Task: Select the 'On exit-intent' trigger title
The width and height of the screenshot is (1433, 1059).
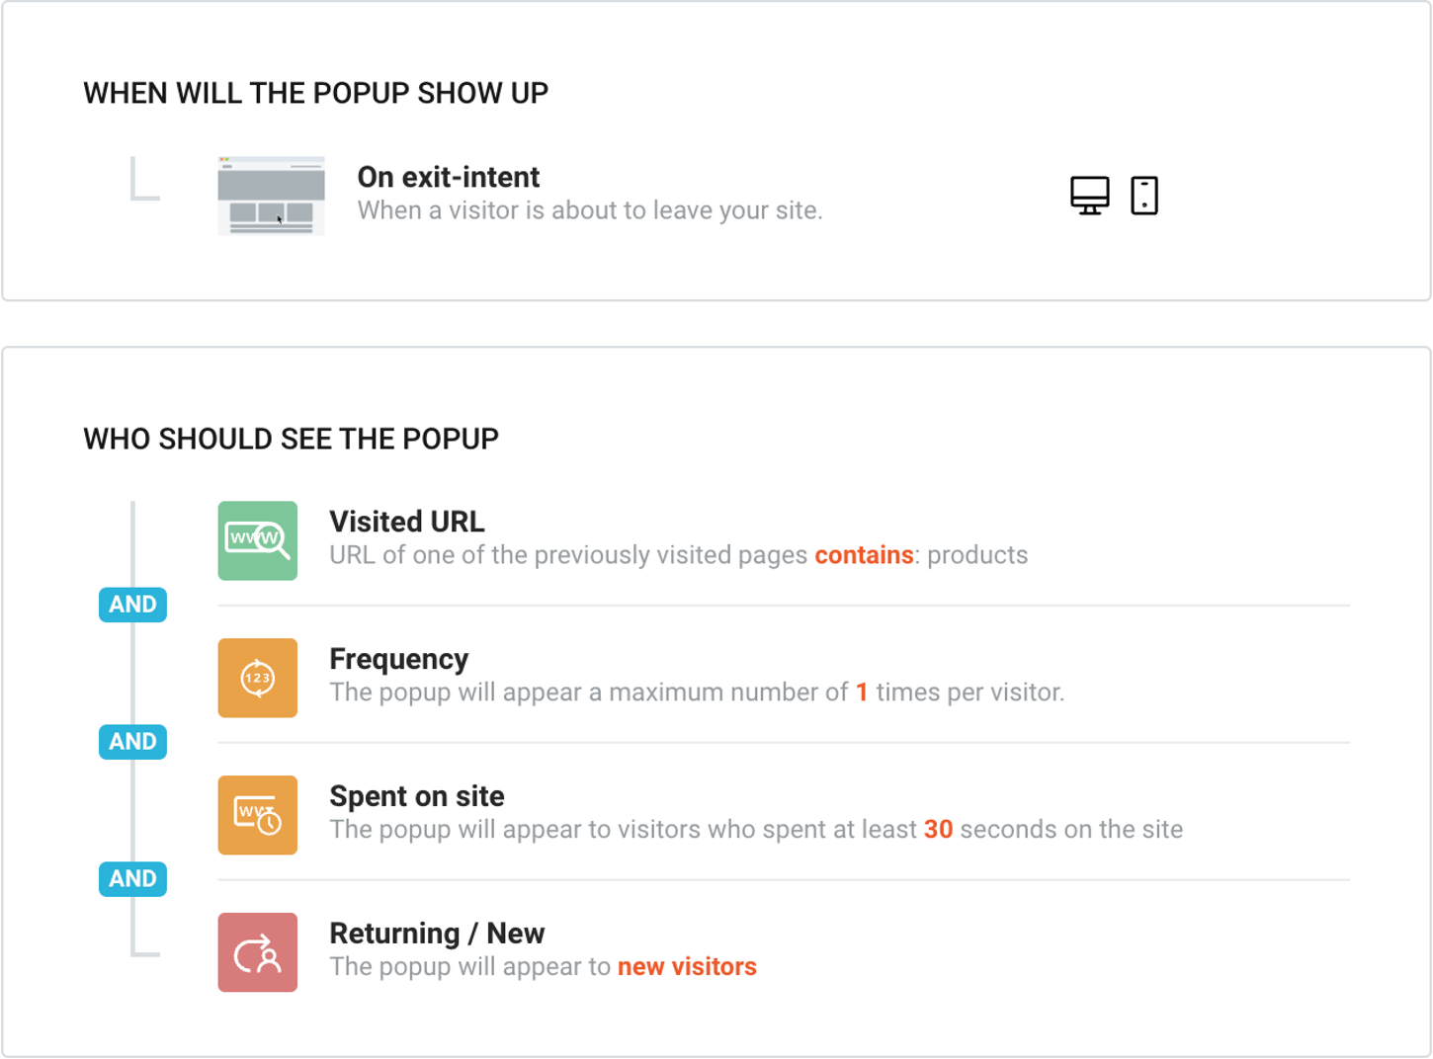Action: click(x=449, y=177)
